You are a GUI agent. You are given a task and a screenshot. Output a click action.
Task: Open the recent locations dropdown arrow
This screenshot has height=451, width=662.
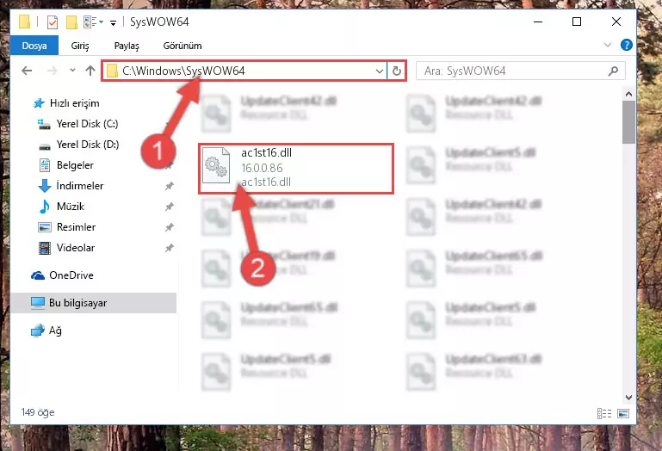pos(72,71)
